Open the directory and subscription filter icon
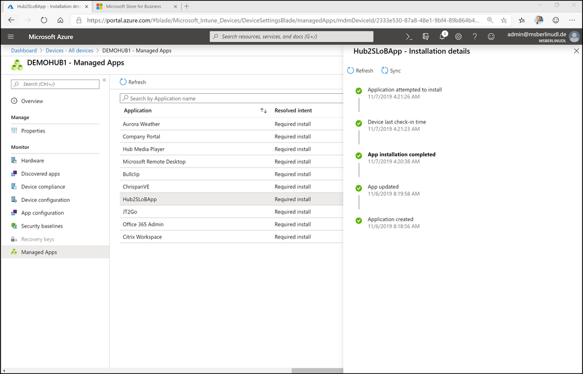 tap(425, 36)
